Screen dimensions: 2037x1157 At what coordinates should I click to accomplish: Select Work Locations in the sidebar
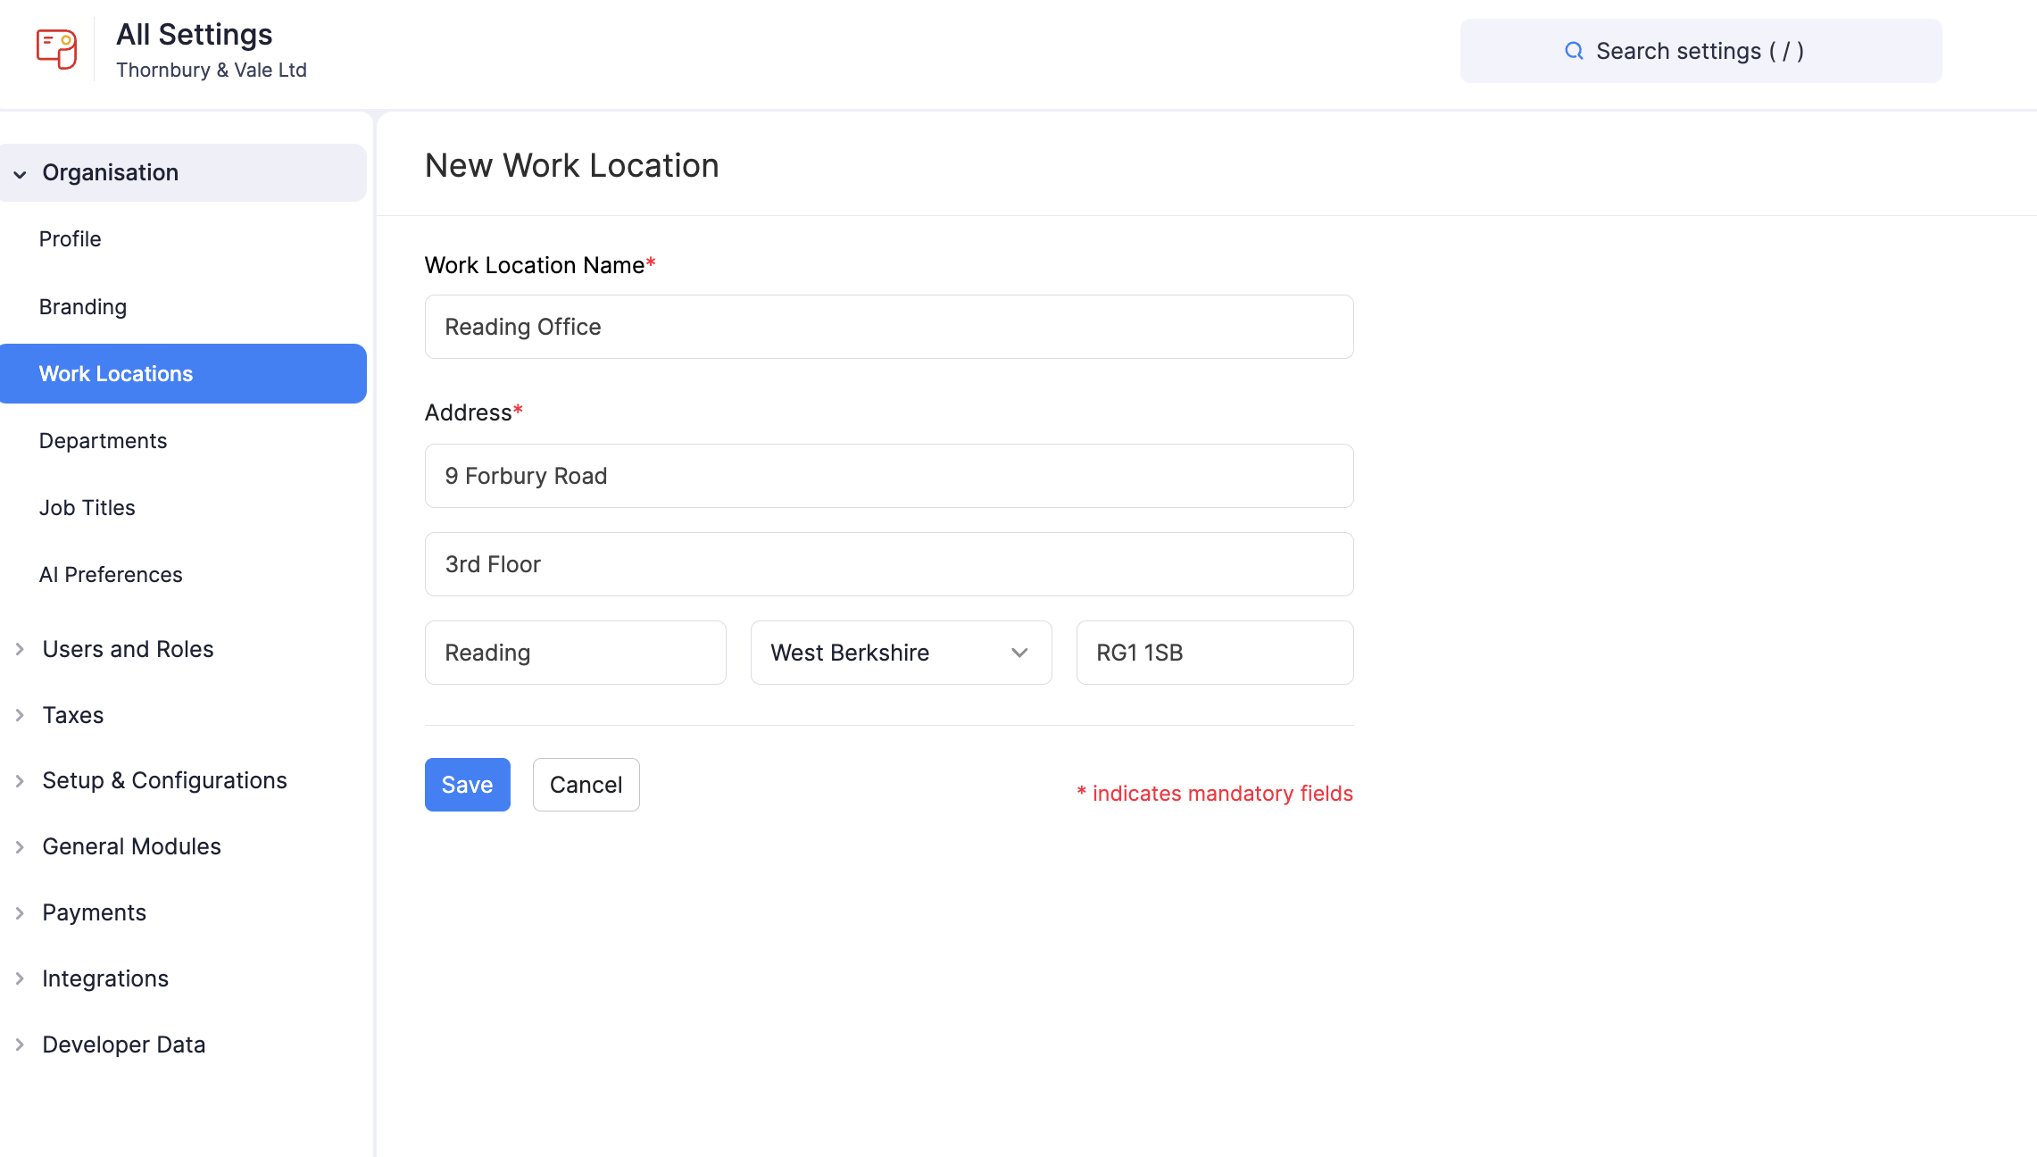[183, 374]
